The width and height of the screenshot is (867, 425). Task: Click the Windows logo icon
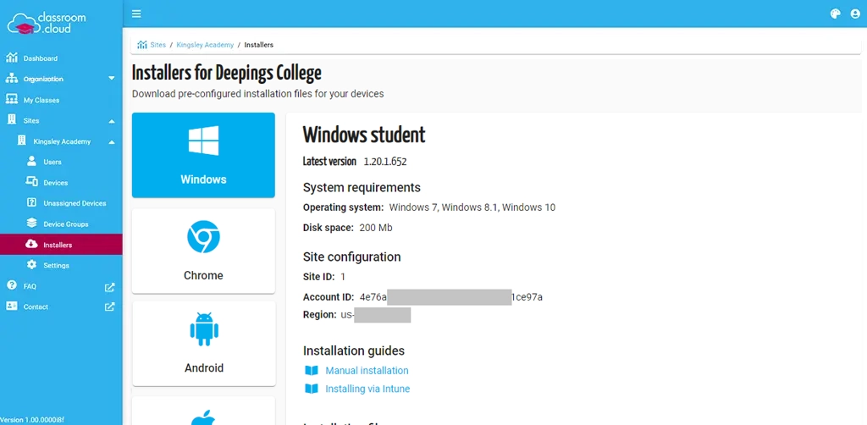(x=203, y=141)
